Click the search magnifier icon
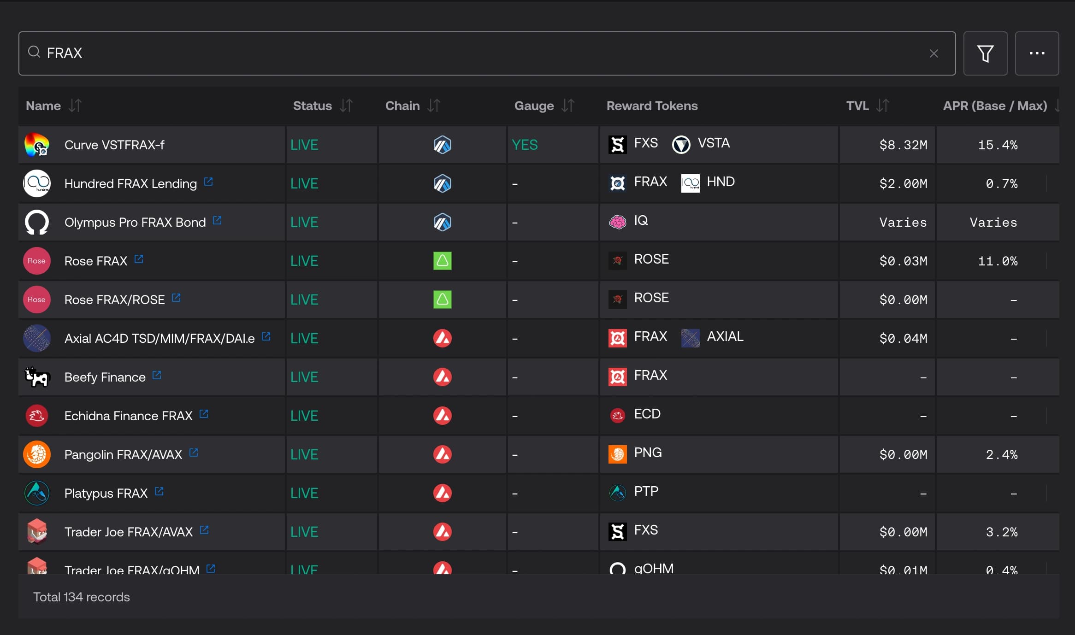This screenshot has width=1075, height=635. tap(34, 53)
